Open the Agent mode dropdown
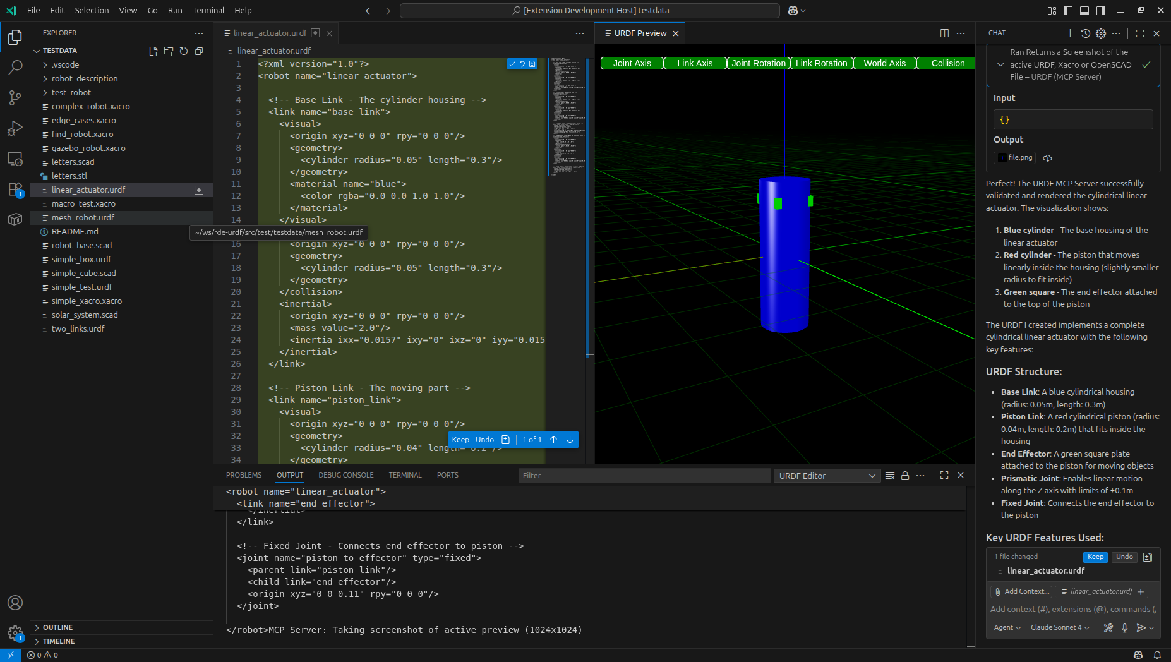This screenshot has width=1171, height=662. pos(1007,628)
